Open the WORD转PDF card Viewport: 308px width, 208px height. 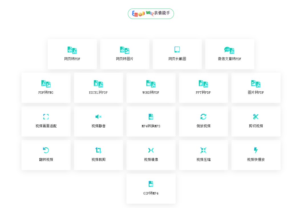click(x=151, y=88)
